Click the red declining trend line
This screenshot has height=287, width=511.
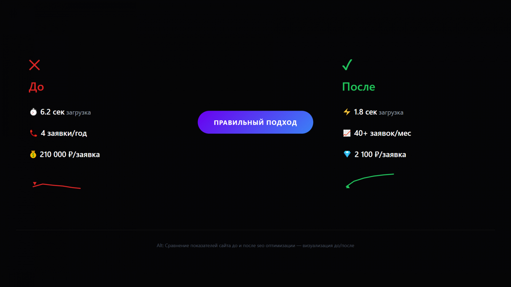[x=57, y=186]
